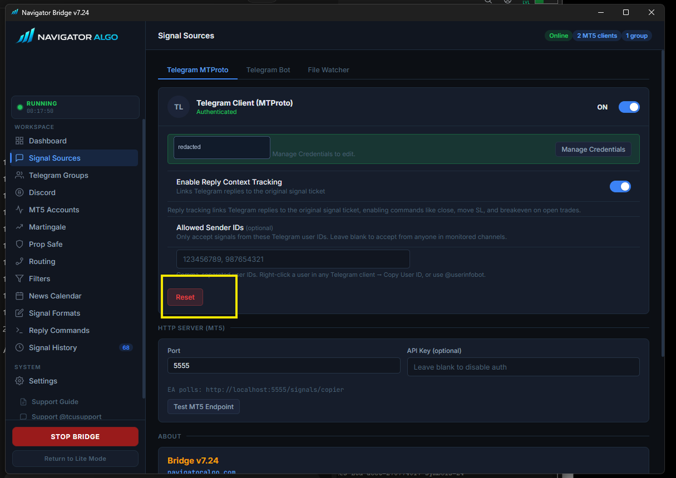Click the 68 badge on Signal History
The width and height of the screenshot is (676, 478).
pos(126,347)
